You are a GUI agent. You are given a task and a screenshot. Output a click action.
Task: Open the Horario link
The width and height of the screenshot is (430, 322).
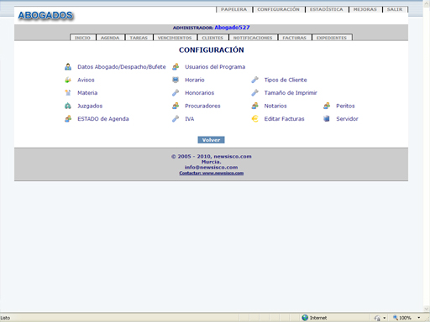195,80
